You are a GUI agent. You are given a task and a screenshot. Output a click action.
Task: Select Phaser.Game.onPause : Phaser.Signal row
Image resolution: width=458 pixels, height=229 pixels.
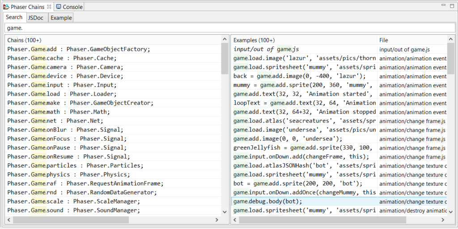[113, 148]
